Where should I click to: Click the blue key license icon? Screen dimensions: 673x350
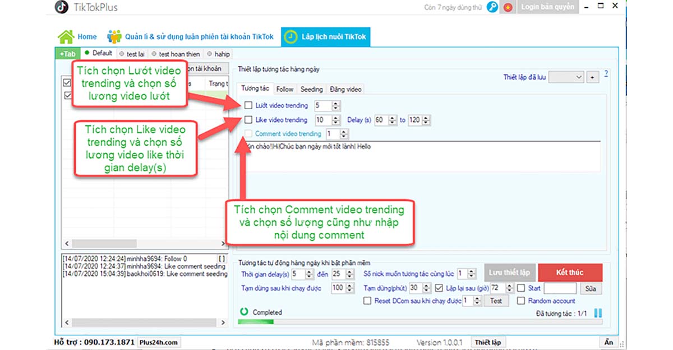(x=492, y=7)
